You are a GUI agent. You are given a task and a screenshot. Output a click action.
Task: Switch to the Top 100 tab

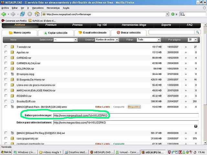pyautogui.click(x=102, y=25)
